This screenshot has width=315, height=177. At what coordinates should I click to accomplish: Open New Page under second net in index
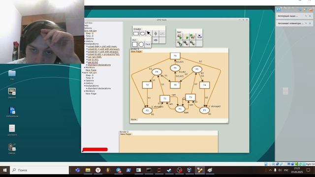click(x=91, y=93)
